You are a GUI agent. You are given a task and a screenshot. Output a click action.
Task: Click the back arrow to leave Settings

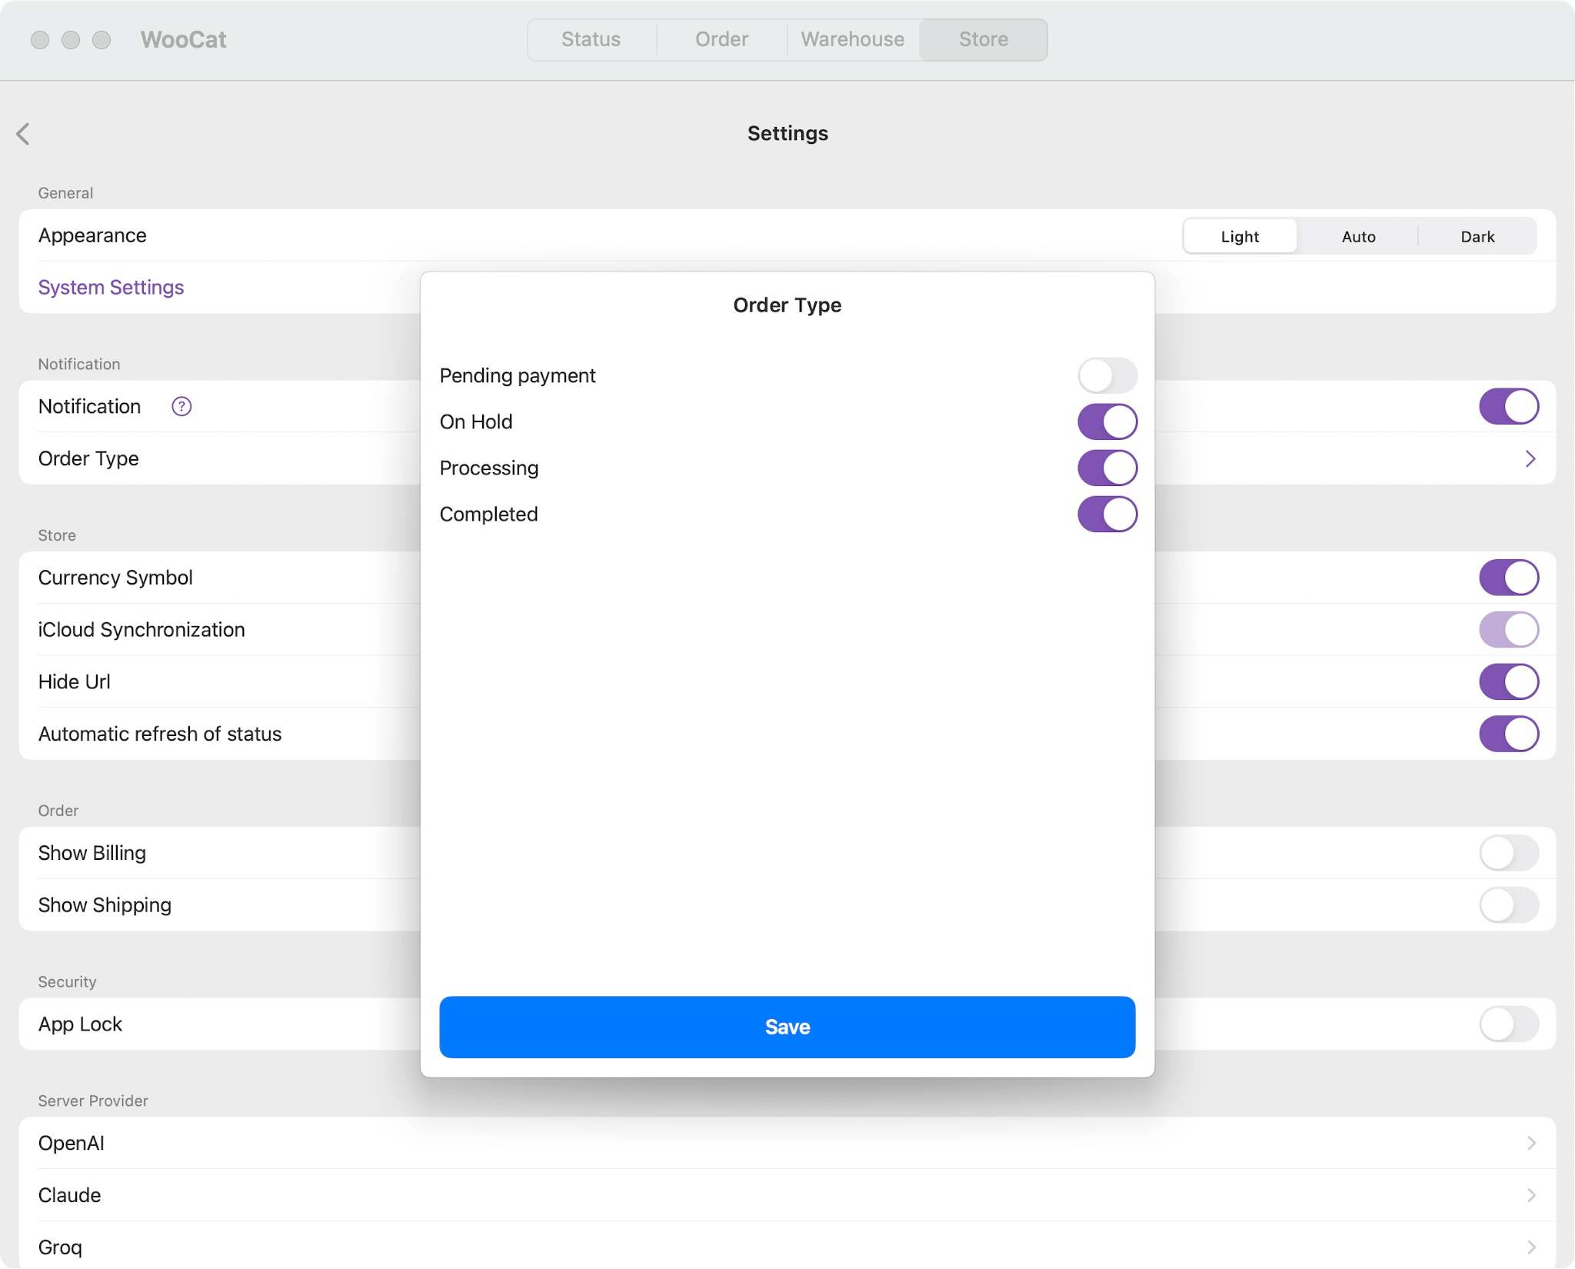click(23, 133)
